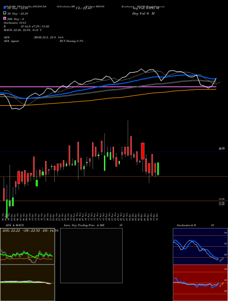Open the ADX chart panel with green line
The image size is (228, 301).
[27, 246]
